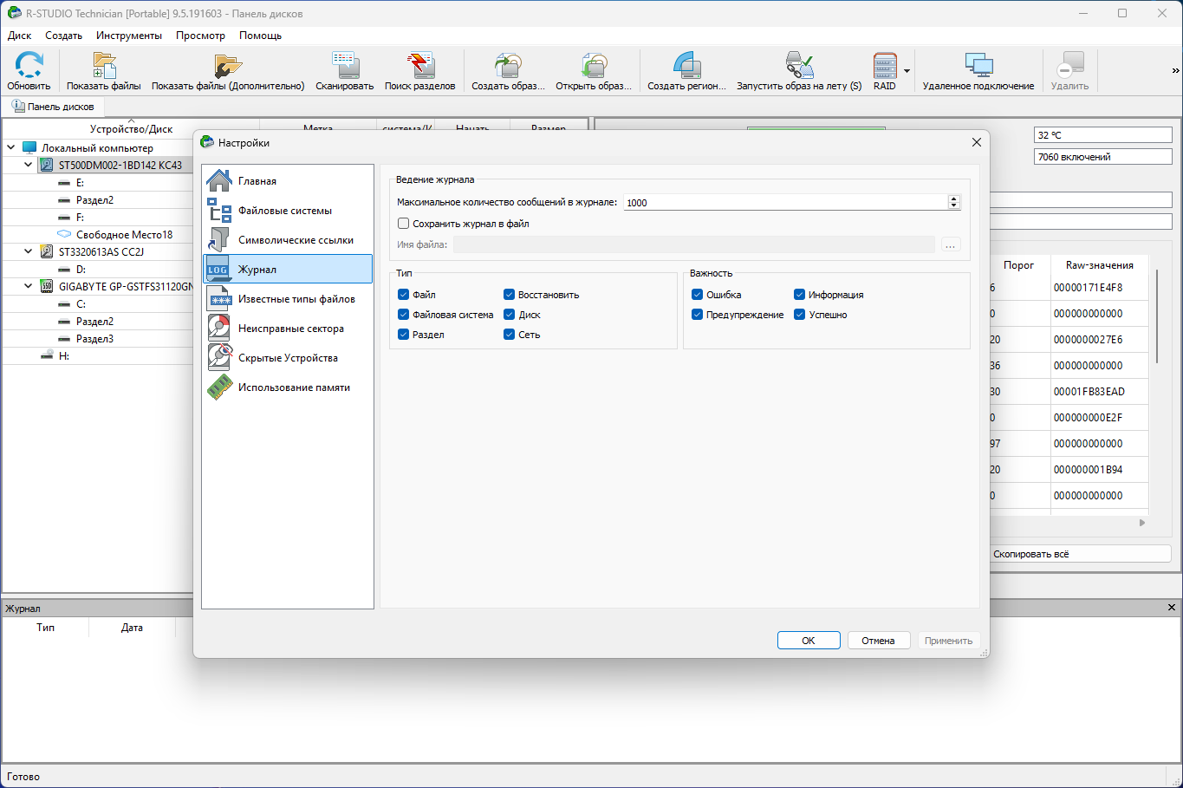Uncheck the Ошибка severity checkbox
1183x788 pixels.
pos(697,295)
